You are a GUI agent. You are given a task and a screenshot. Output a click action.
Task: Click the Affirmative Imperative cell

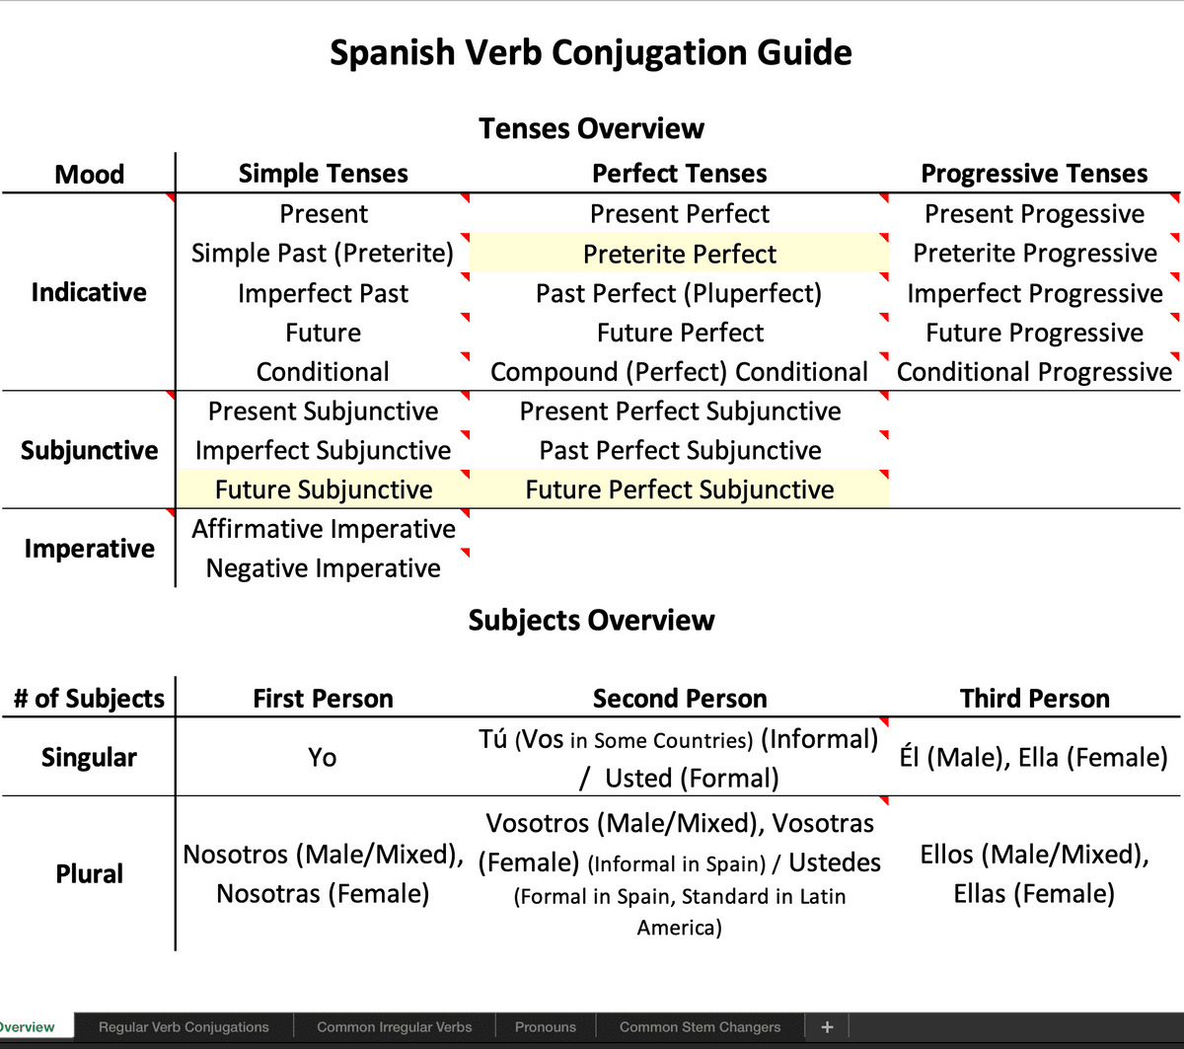point(324,529)
